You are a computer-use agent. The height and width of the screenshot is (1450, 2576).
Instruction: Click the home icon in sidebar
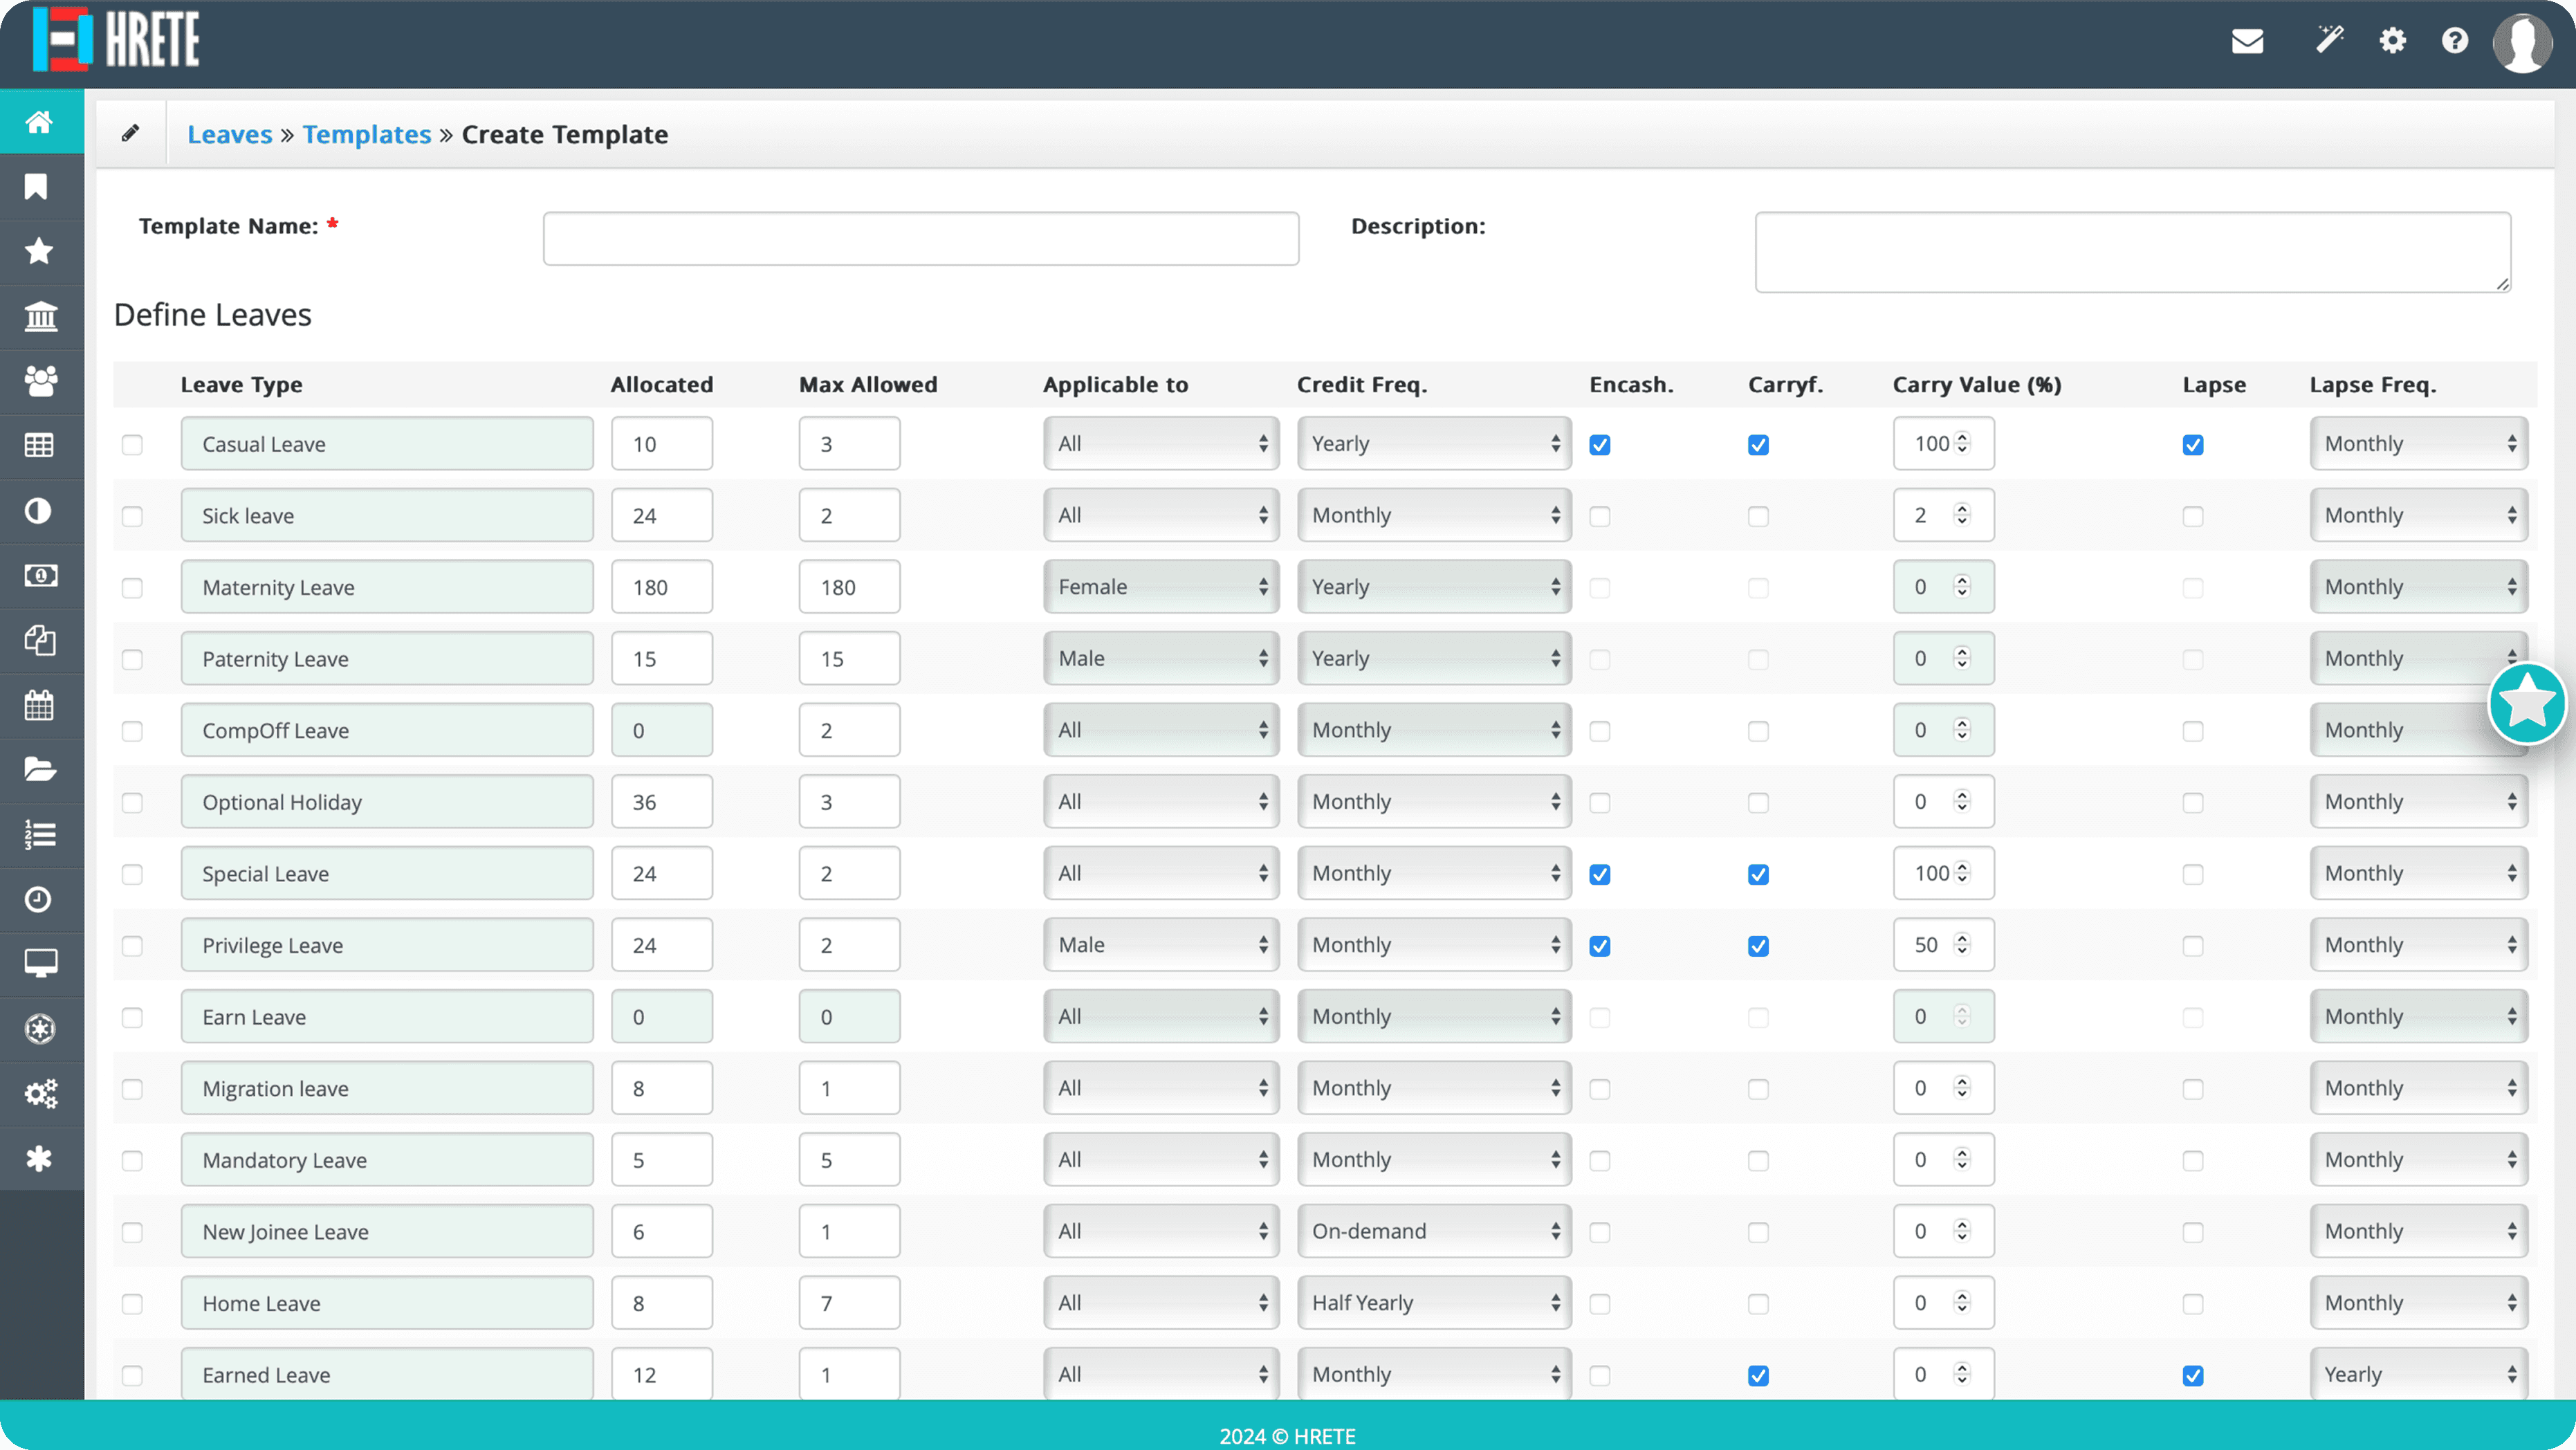pos(39,122)
